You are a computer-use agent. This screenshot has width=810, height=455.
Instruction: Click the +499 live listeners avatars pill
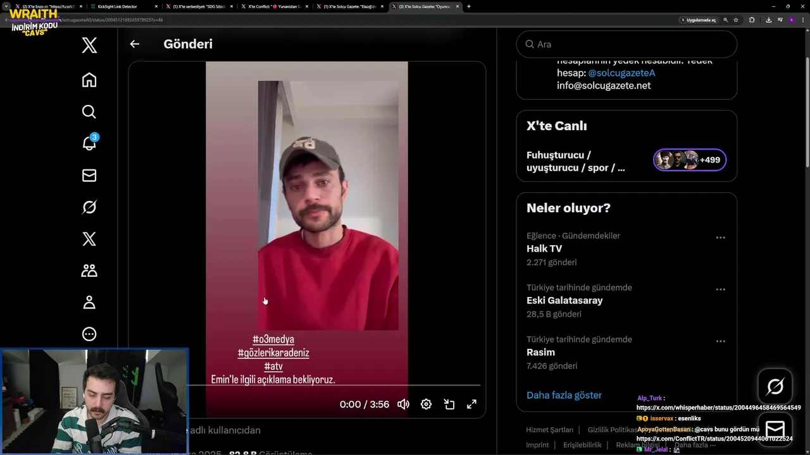[690, 160]
